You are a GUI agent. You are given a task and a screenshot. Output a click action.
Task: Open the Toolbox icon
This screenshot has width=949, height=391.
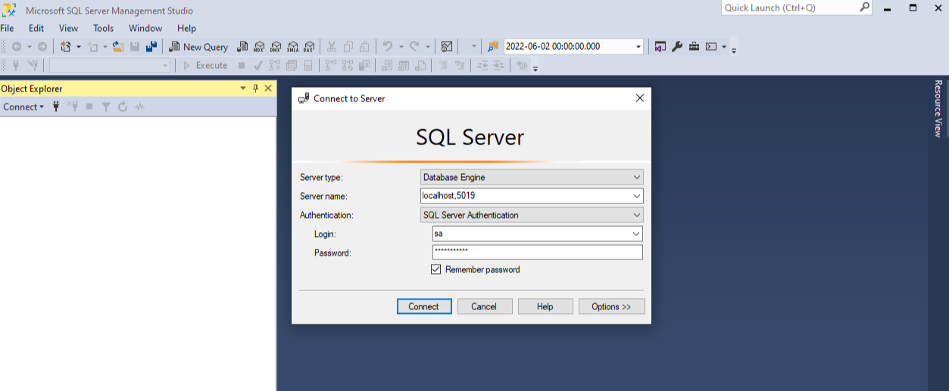tap(694, 47)
